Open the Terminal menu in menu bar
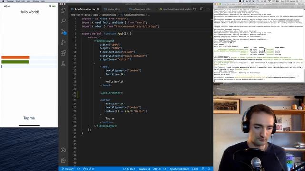The height and width of the screenshot is (171, 305). point(10,1)
